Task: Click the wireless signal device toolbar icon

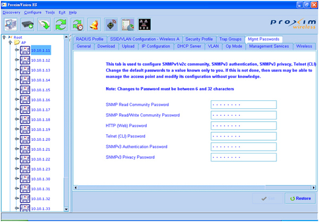Action: click(x=111, y=24)
